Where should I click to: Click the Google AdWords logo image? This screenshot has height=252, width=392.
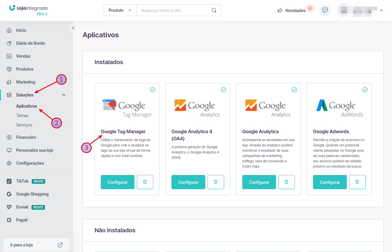coord(339,109)
